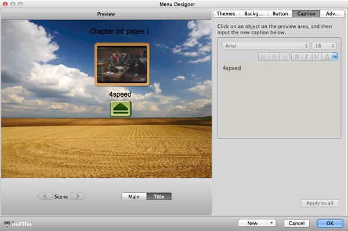This screenshot has height=231, width=348.
Task: Center-align the caption text
Action: click(x=274, y=57)
